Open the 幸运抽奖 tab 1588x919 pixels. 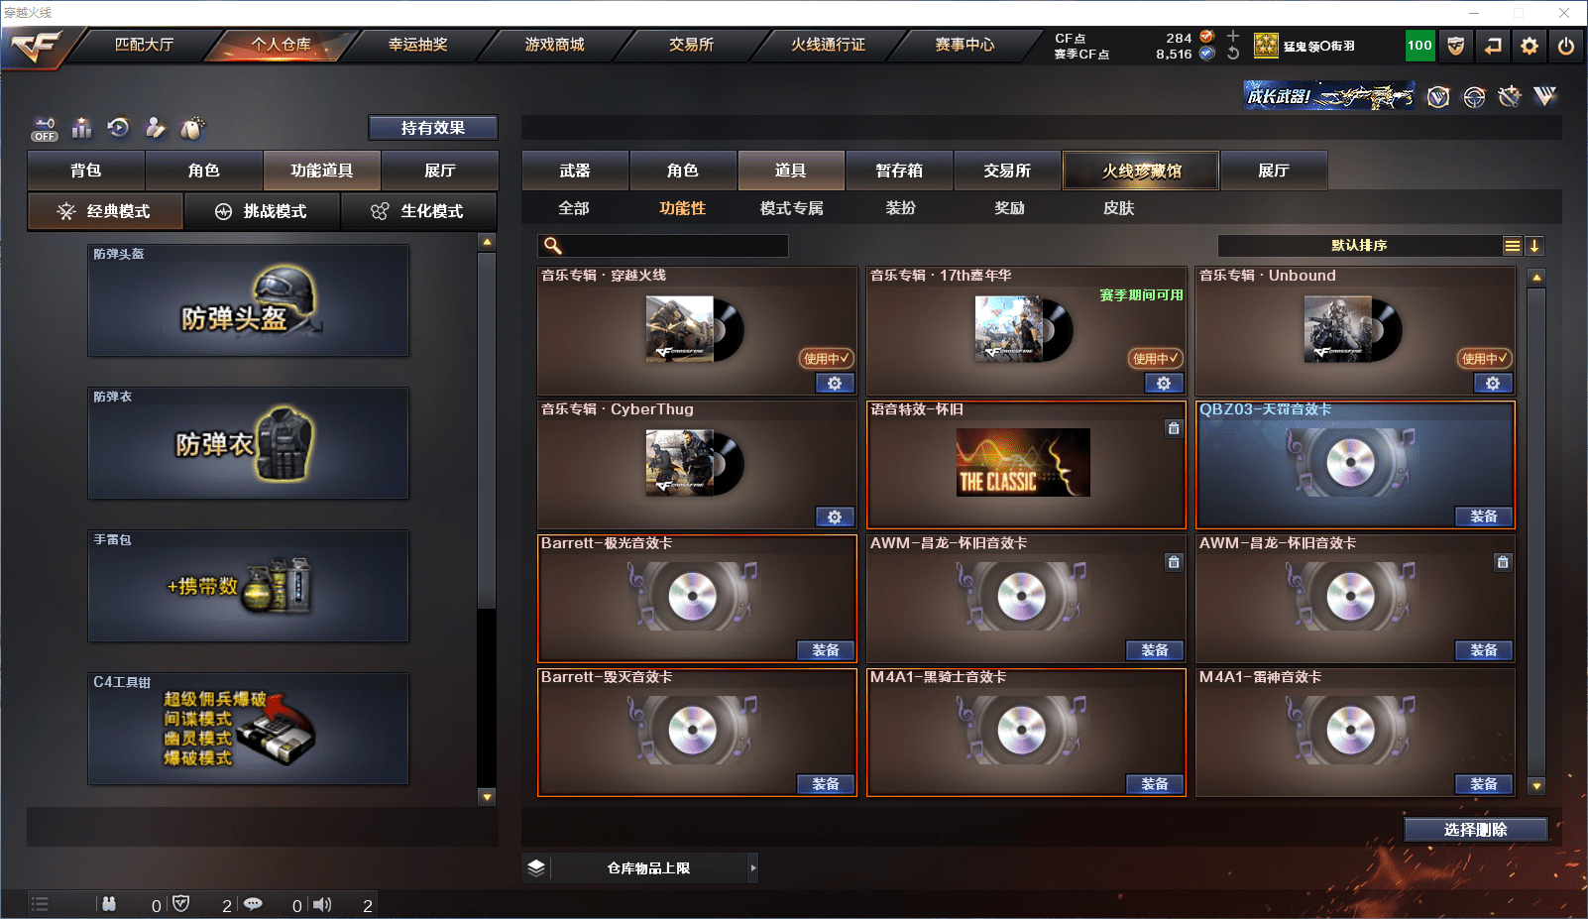pos(418,45)
